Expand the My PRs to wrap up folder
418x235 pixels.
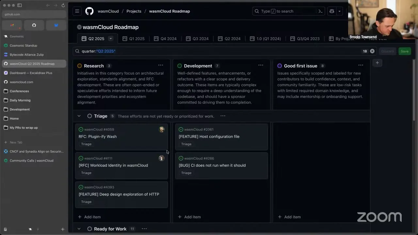34,128
